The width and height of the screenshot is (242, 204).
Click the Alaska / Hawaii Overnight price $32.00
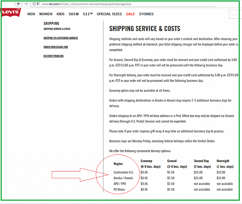pos(221,178)
